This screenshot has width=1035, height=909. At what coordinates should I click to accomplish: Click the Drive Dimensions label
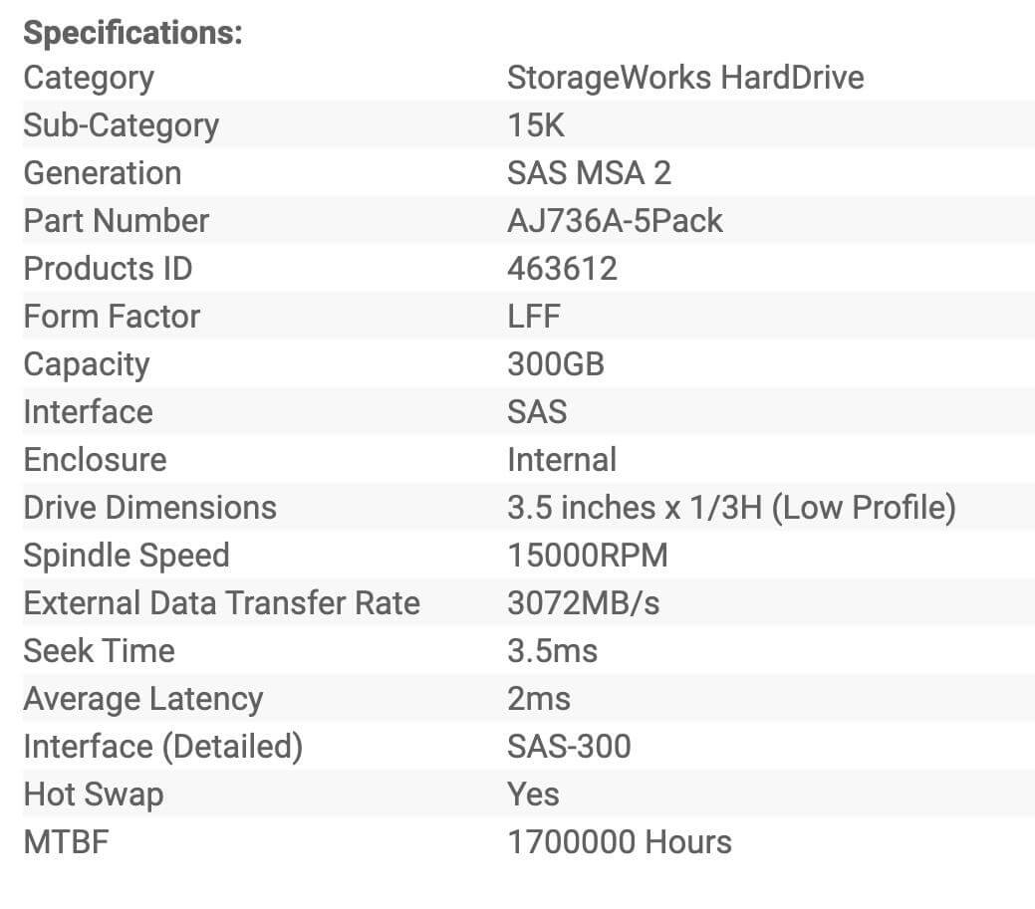149,508
